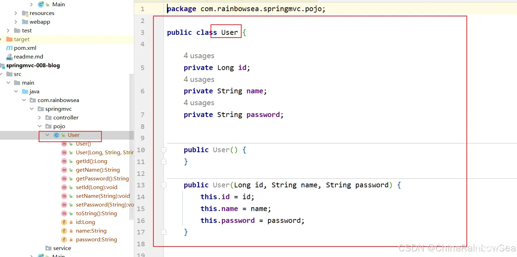The height and width of the screenshot is (257, 517).
Task: Collapse the springmvc package chevron
Action: (x=32, y=109)
